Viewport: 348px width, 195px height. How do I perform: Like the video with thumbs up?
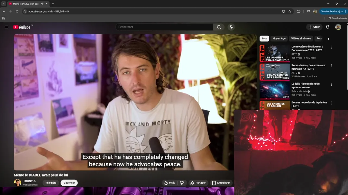pos(169,183)
